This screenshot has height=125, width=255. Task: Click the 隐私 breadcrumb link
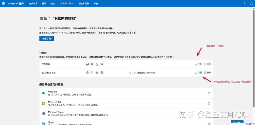[43, 18]
